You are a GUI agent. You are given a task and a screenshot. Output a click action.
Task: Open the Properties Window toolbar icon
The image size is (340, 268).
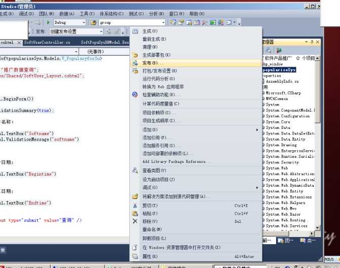181,22
